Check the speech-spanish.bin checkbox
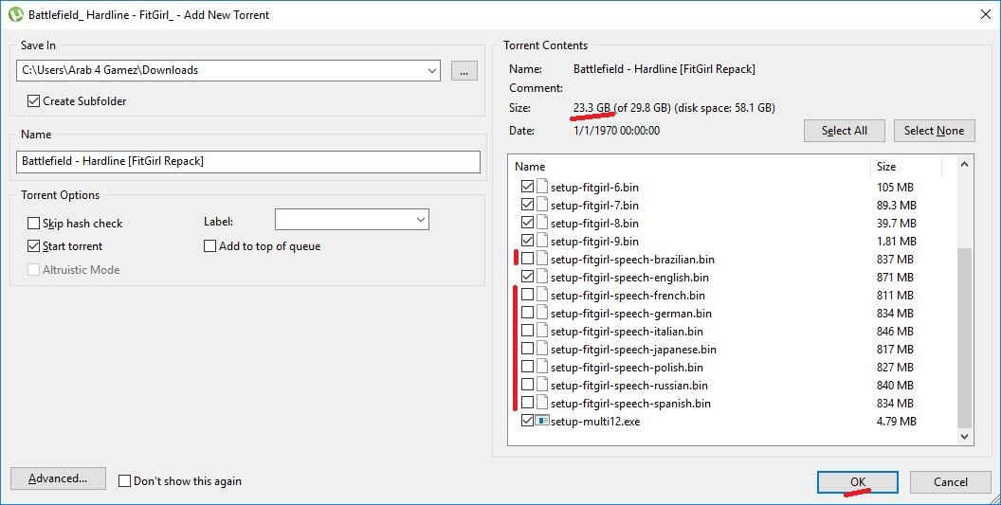The width and height of the screenshot is (1001, 505). [x=527, y=403]
